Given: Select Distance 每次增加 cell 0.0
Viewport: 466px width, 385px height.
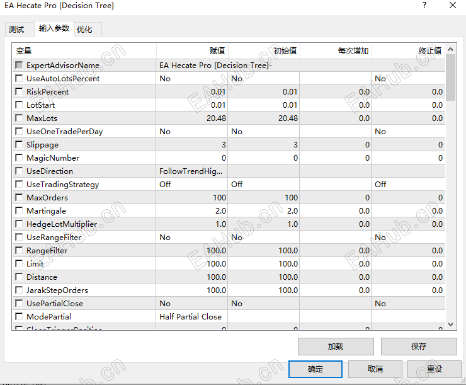Looking at the screenshot, I should click(x=335, y=277).
